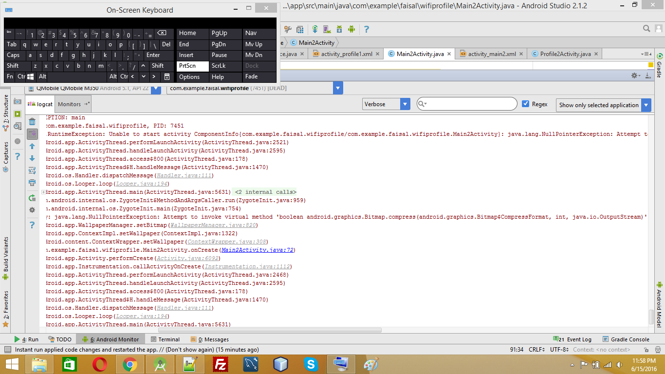Open the WallpaperManager.java:820 link

pos(212,225)
